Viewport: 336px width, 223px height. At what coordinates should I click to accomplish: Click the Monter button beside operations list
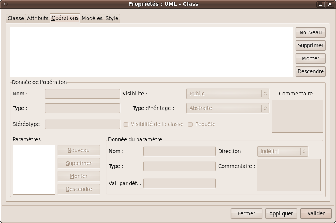(x=310, y=58)
